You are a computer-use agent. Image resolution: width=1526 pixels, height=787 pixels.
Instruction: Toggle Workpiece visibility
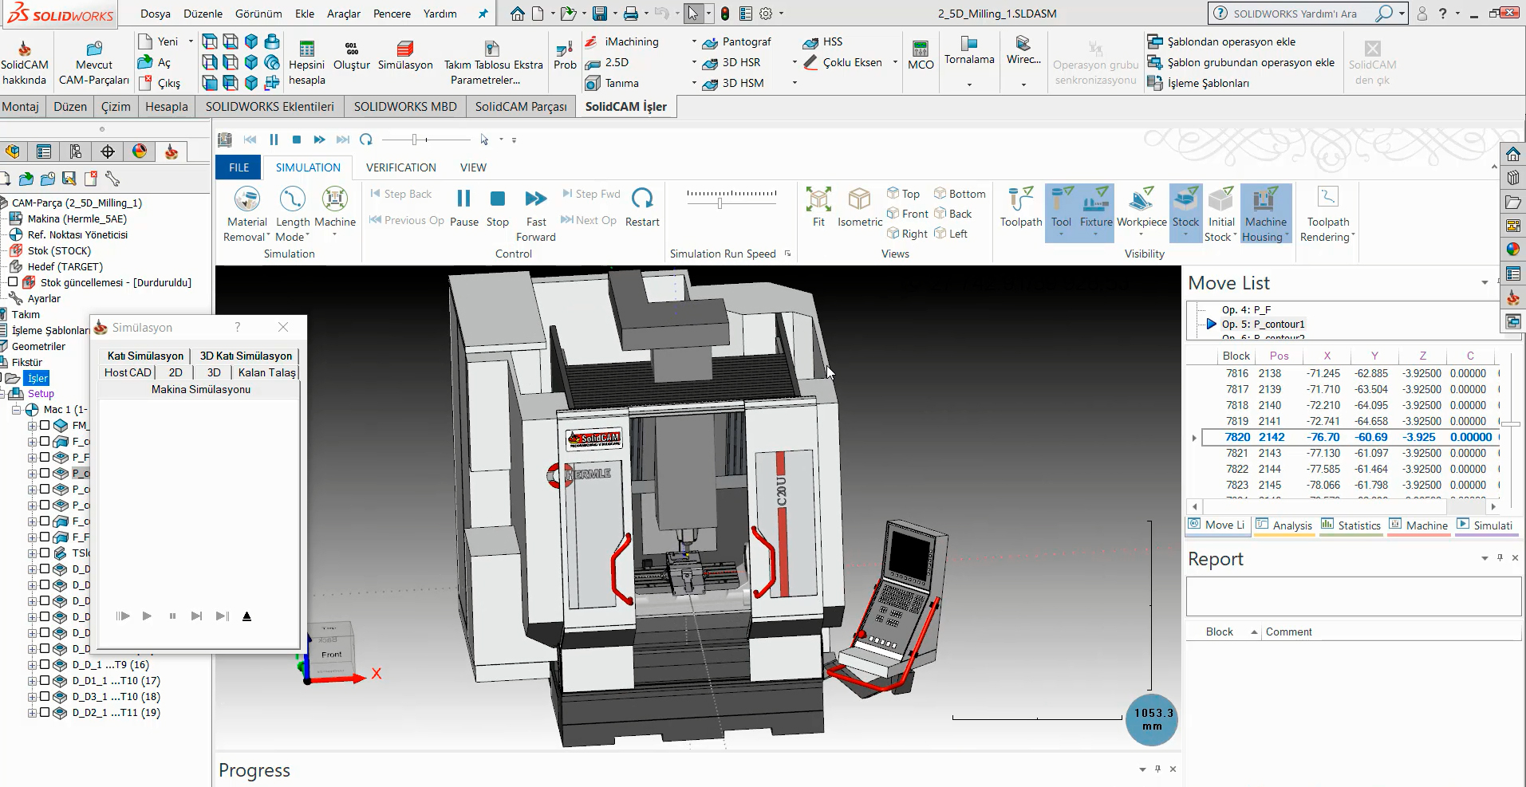coord(1142,212)
